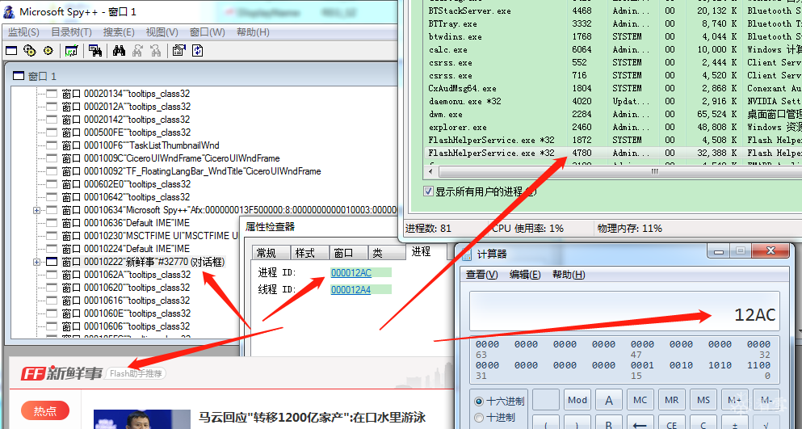
Task: Open the 马云回应 转移1200亿家产 headline
Action: point(312,417)
